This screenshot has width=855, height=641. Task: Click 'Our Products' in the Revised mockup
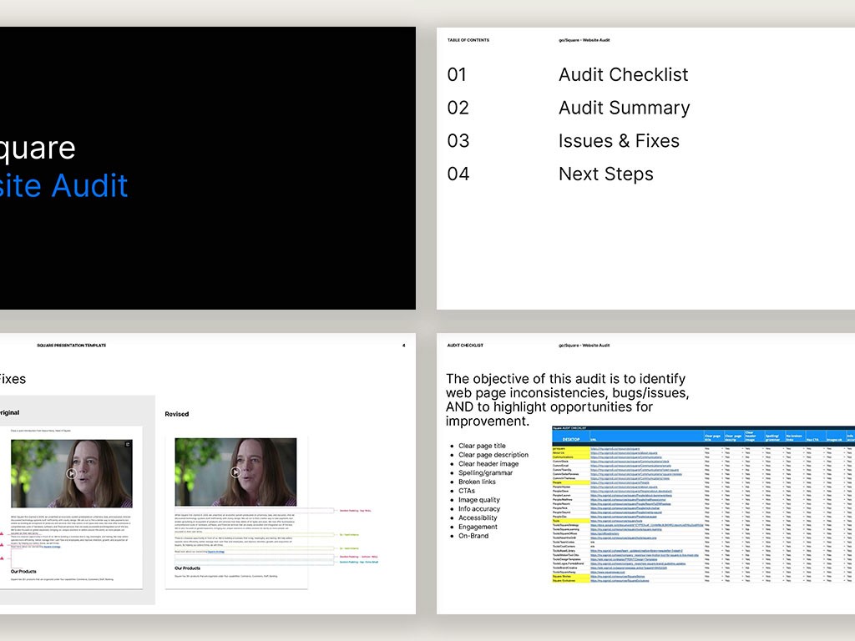(x=188, y=568)
